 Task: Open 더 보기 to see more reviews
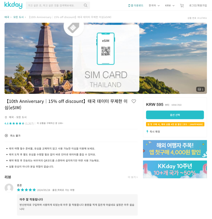click(x=133, y=177)
